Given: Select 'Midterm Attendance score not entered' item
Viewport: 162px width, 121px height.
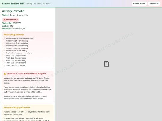Looking at the screenshot, I should tap(20, 38).
